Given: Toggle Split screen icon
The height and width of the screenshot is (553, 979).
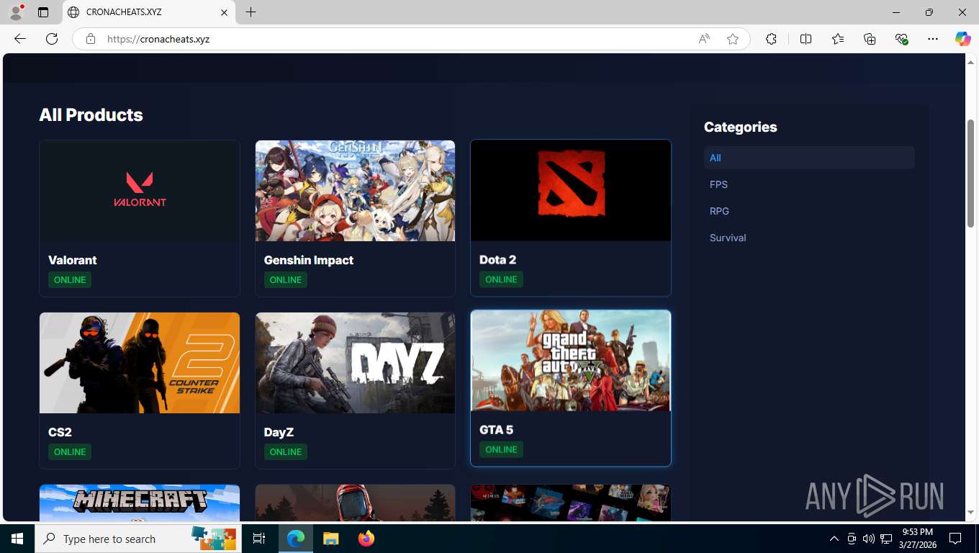Looking at the screenshot, I should click(806, 39).
